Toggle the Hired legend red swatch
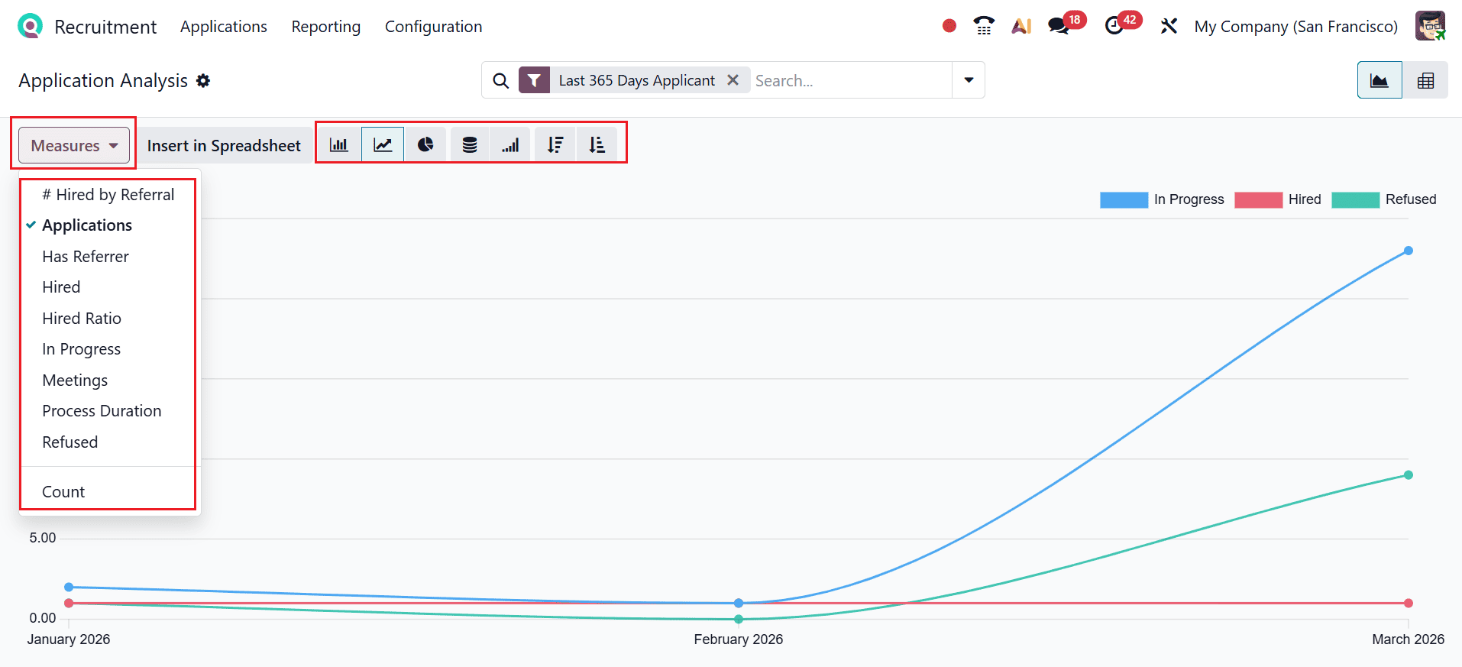Image resolution: width=1462 pixels, height=667 pixels. click(x=1258, y=199)
